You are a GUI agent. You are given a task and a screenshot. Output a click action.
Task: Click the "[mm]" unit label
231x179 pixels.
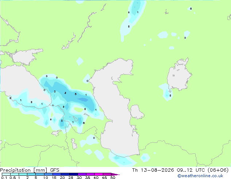40,170
